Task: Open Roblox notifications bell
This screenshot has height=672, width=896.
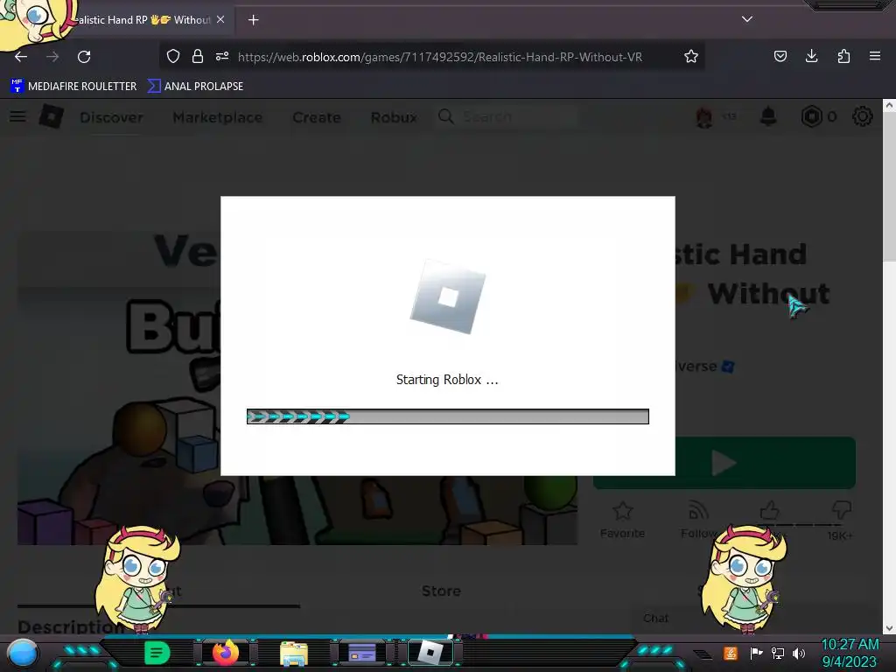Action: tap(768, 116)
